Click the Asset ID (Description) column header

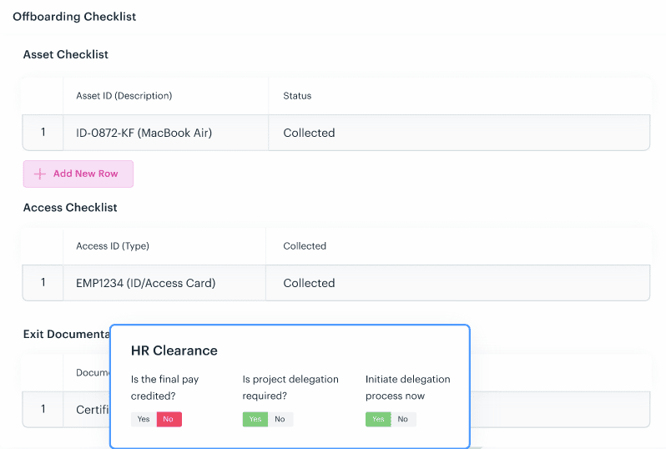(124, 96)
